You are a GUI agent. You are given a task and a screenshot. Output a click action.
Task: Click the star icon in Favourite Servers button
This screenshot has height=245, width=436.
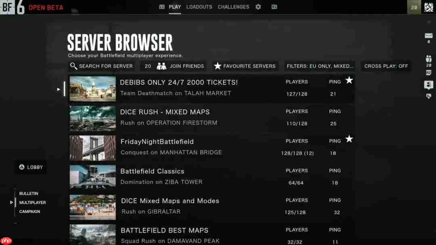(218, 66)
